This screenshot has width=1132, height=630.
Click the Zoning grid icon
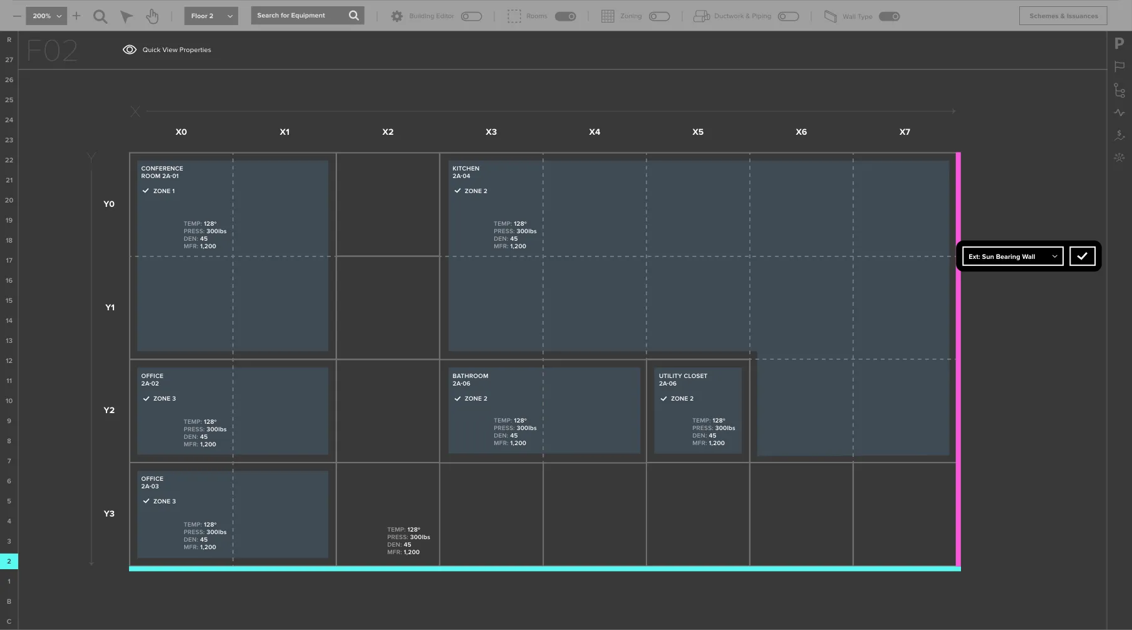pyautogui.click(x=608, y=16)
